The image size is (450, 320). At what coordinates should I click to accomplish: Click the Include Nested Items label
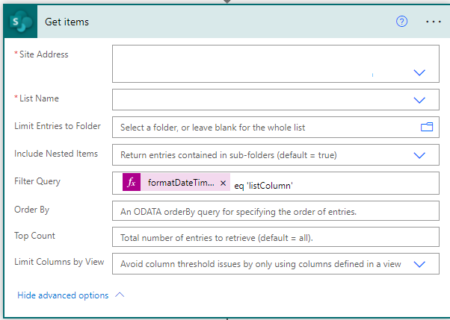pos(56,154)
